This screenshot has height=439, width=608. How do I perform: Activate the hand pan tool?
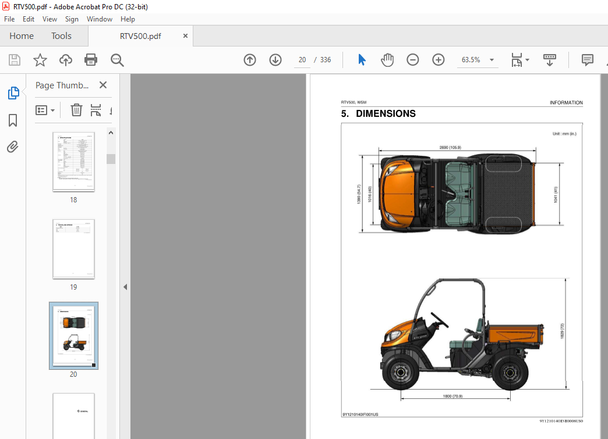(x=387, y=60)
